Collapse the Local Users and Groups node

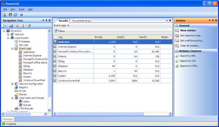pyautogui.click(x=12, y=98)
